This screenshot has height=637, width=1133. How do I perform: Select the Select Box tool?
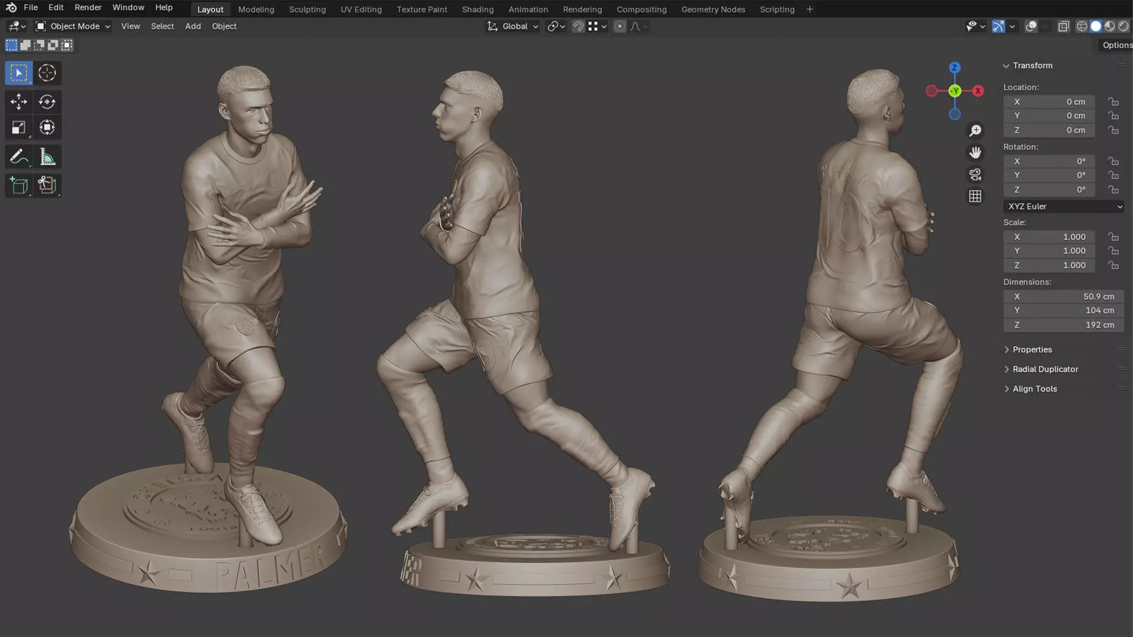coord(19,73)
